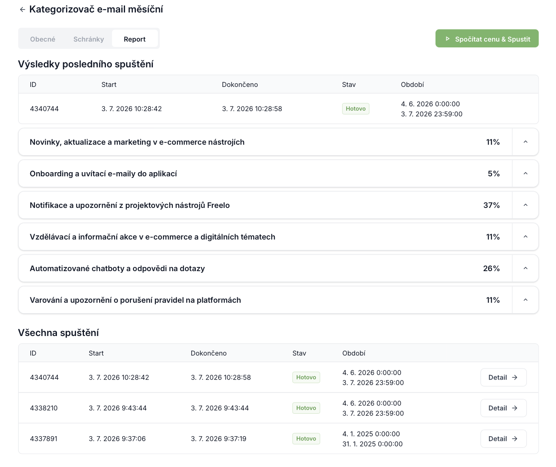Open Detail for run 4340744
Viewport: 556px width, 467px height.
tap(503, 378)
